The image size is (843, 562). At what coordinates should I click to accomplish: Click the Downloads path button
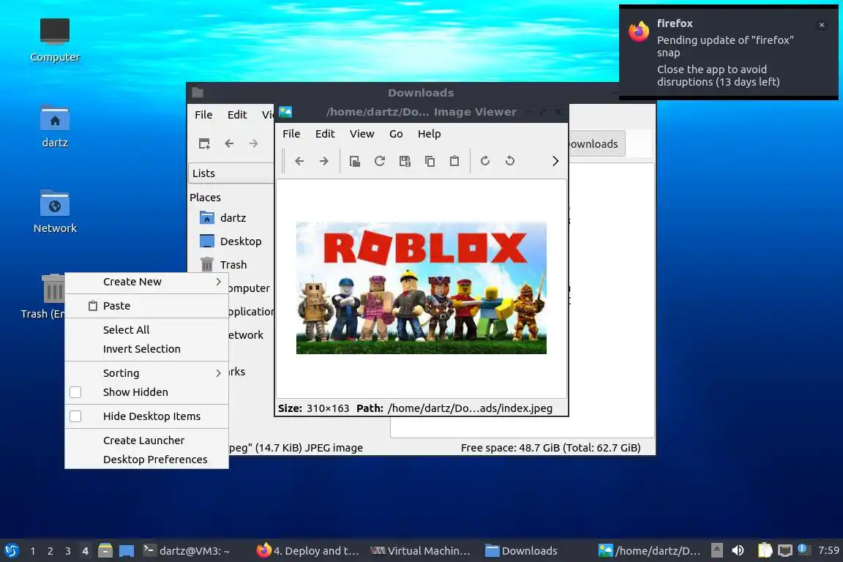[x=596, y=143]
